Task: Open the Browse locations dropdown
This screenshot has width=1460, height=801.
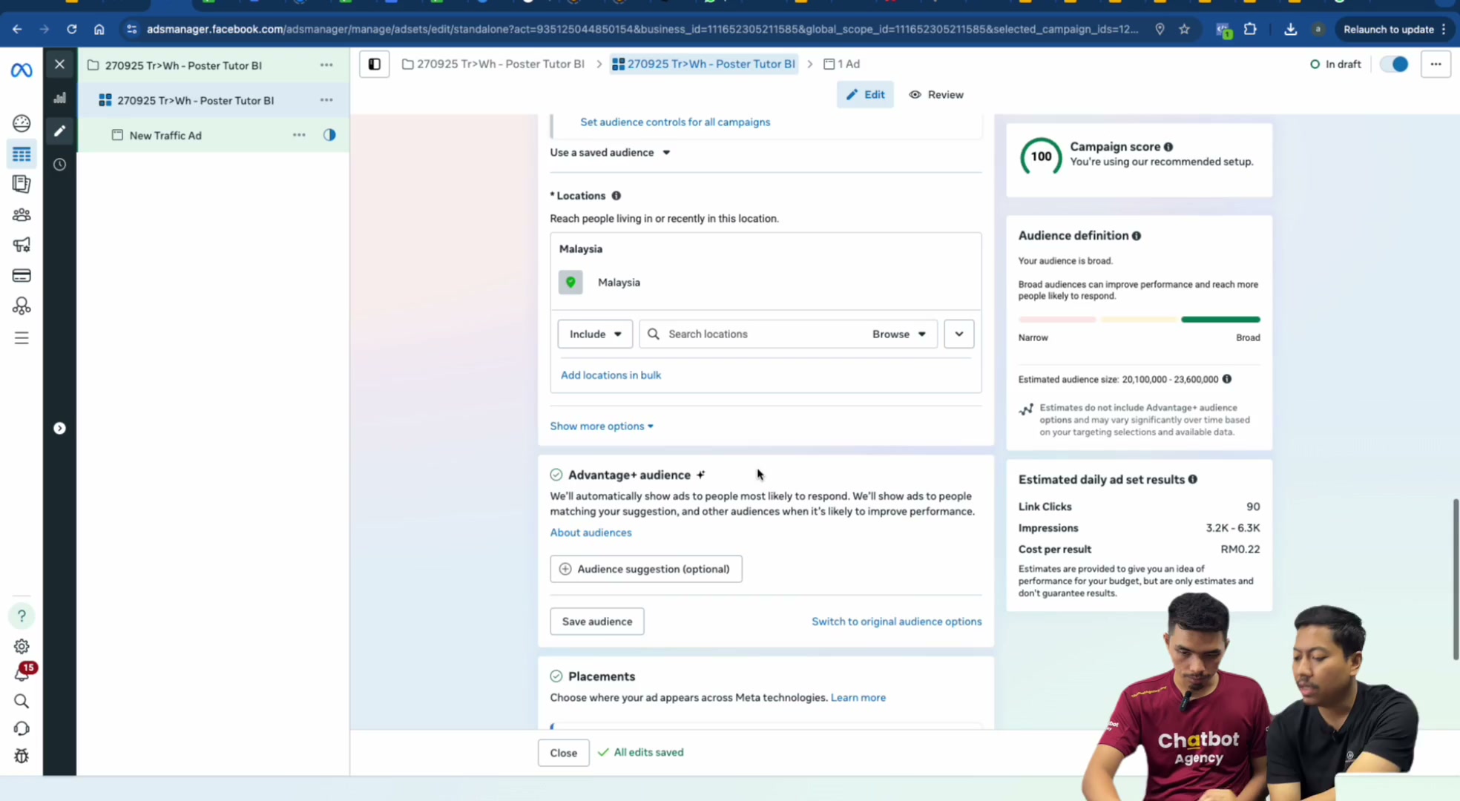Action: pyautogui.click(x=899, y=334)
